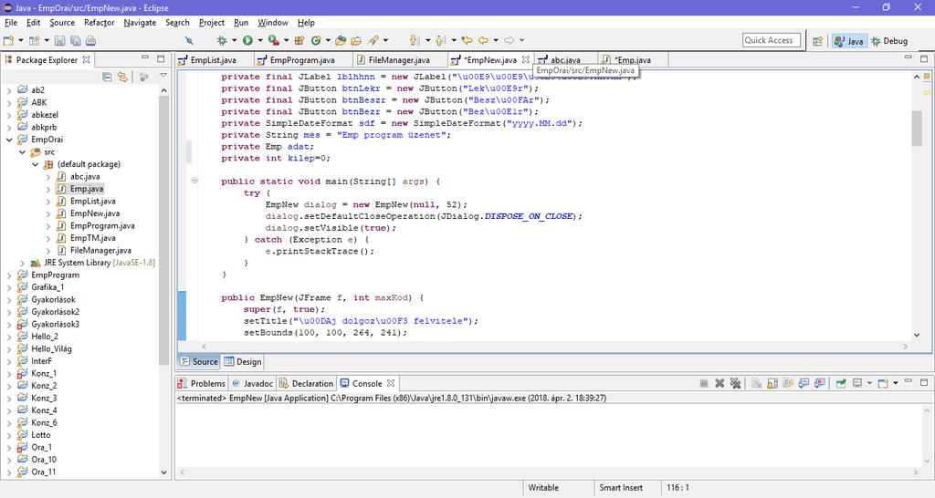Viewport: 935px width, 498px height.
Task: Open the Debug icon dropdown arrow
Action: pos(234,40)
